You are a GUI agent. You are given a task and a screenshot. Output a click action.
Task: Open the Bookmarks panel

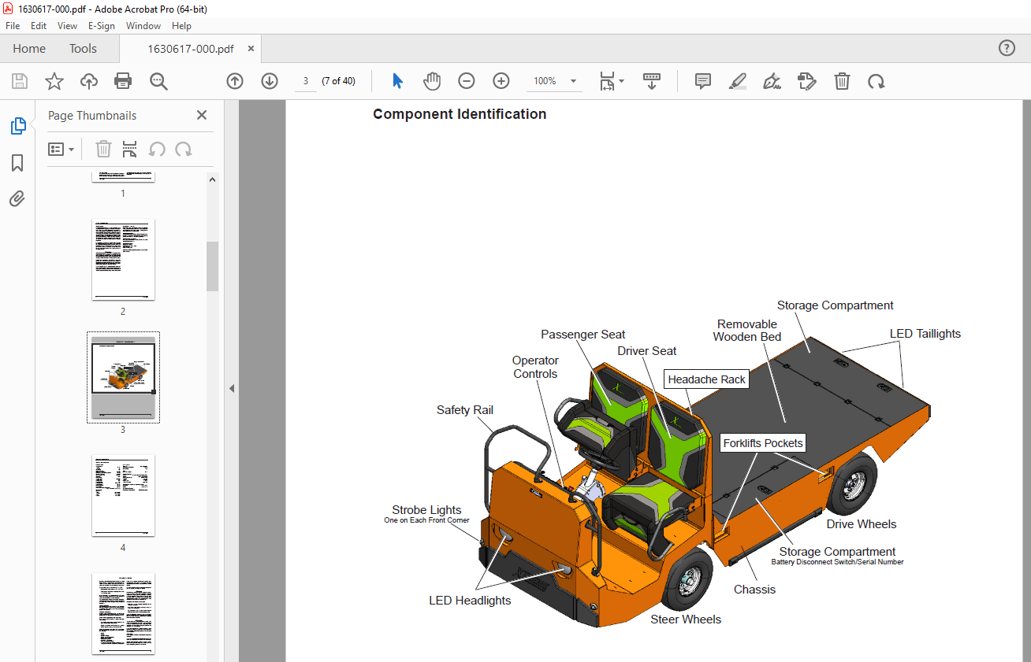[17, 163]
